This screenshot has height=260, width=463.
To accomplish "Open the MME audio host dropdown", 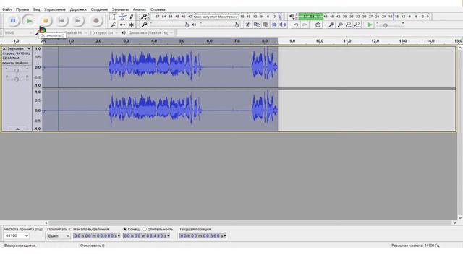I will (x=17, y=32).
